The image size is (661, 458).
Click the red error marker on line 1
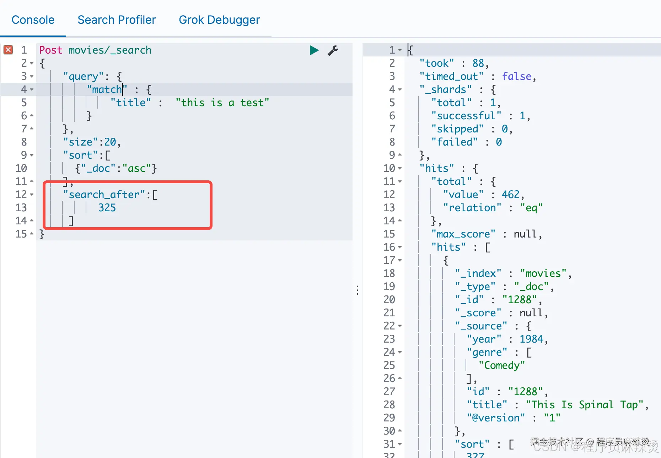pyautogui.click(x=8, y=50)
